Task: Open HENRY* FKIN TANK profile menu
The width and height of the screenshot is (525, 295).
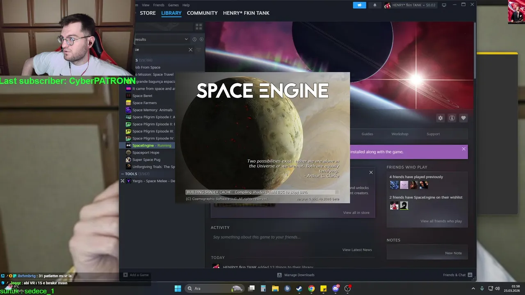Action: [246, 13]
